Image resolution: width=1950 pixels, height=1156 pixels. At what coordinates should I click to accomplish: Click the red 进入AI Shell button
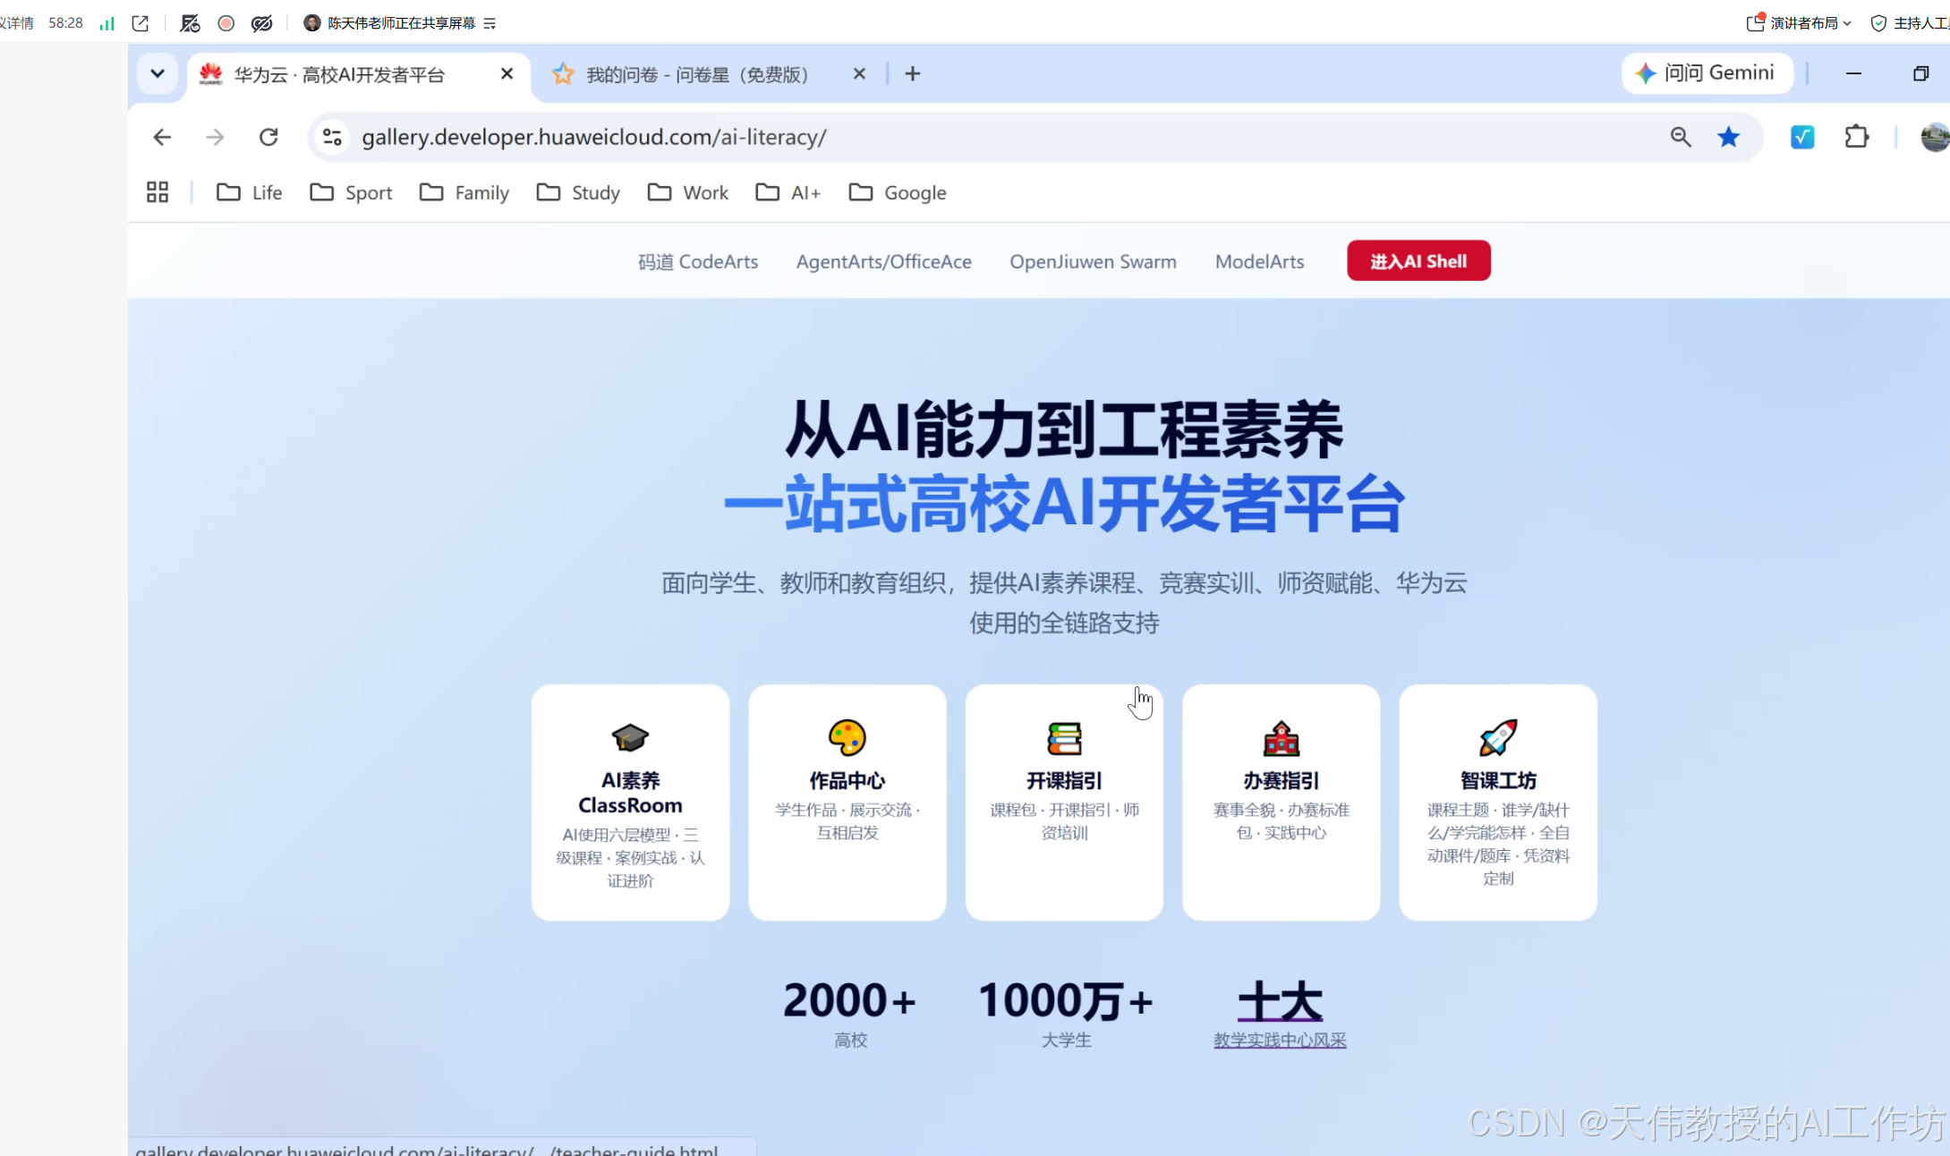(x=1418, y=260)
